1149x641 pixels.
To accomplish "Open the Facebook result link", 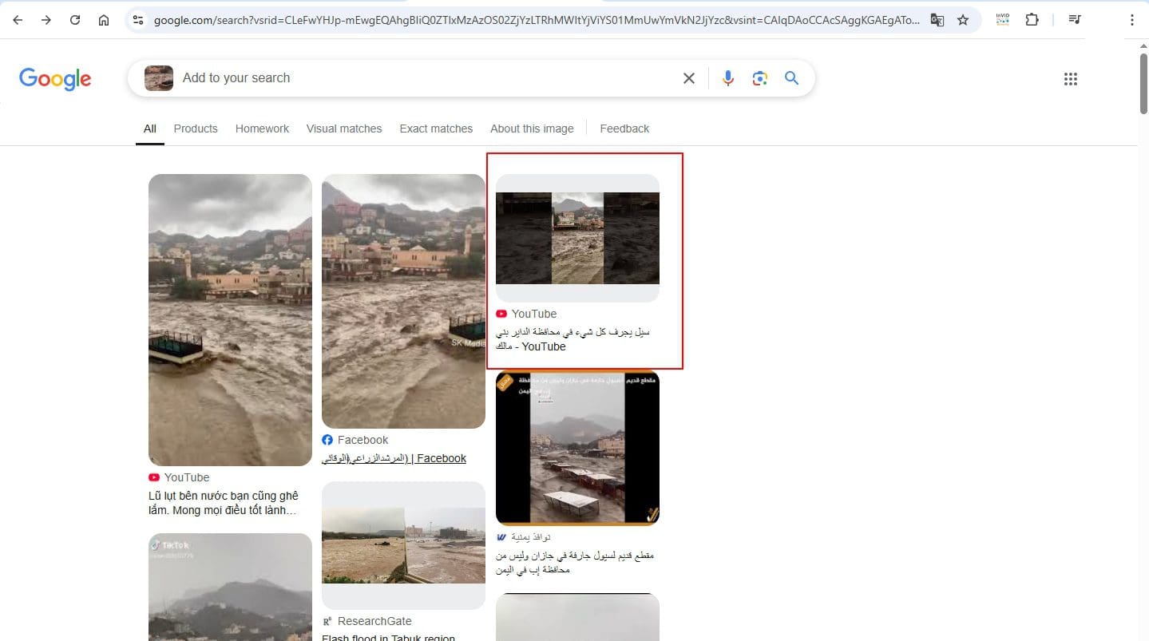I will coord(394,458).
